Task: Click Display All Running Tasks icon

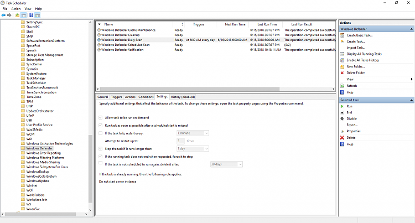Action: pyautogui.click(x=342, y=54)
